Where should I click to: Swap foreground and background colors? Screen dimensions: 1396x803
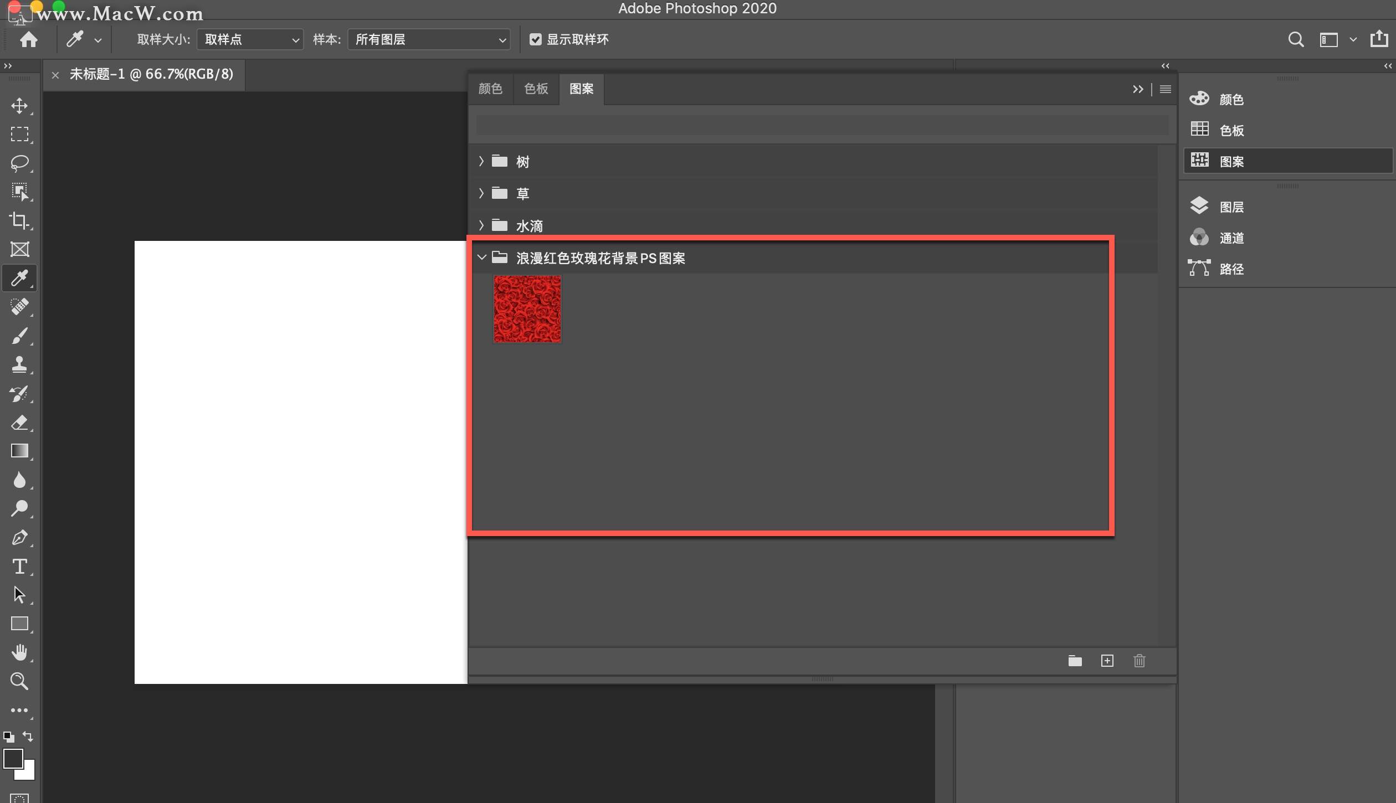point(28,737)
